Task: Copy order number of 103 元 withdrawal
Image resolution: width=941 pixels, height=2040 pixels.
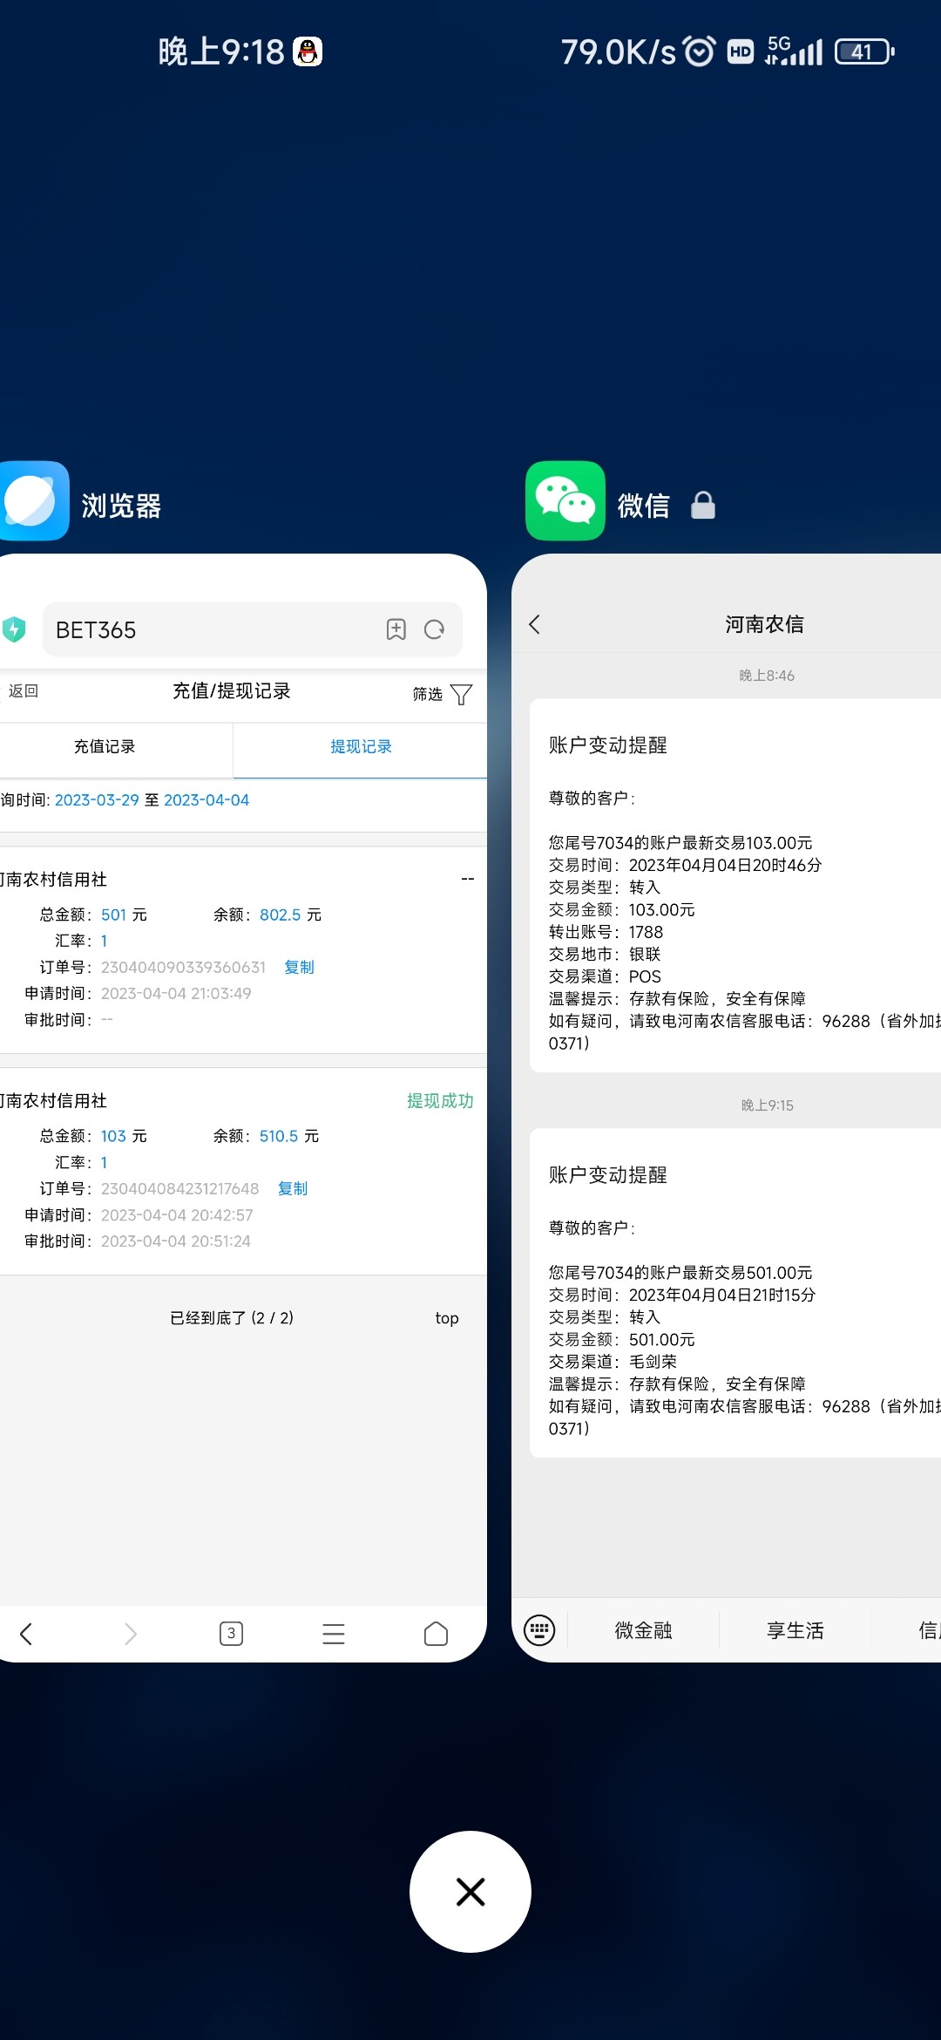Action: (293, 1189)
